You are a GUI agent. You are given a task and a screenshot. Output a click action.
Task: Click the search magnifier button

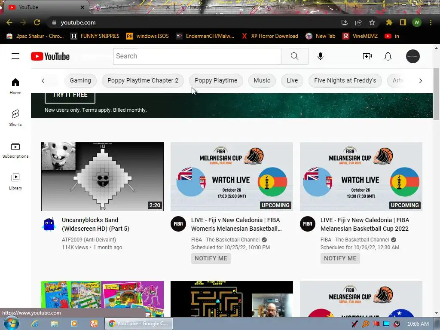tap(295, 56)
